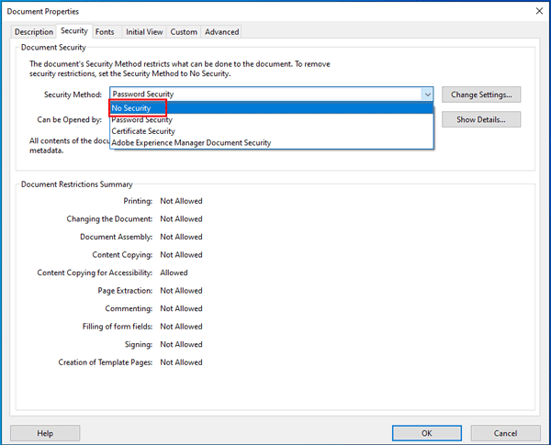Select the Security tab
Screen dimensions: 551x445
[74, 31]
